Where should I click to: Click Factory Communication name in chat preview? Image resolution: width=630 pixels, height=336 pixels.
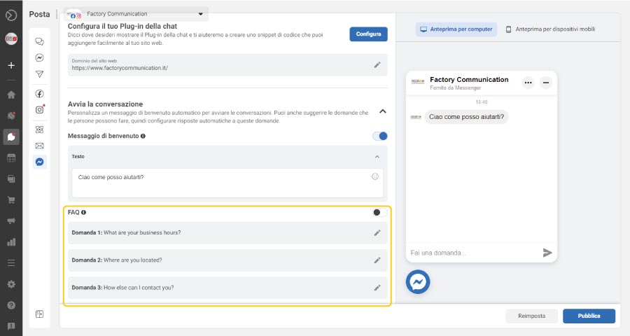(469, 80)
